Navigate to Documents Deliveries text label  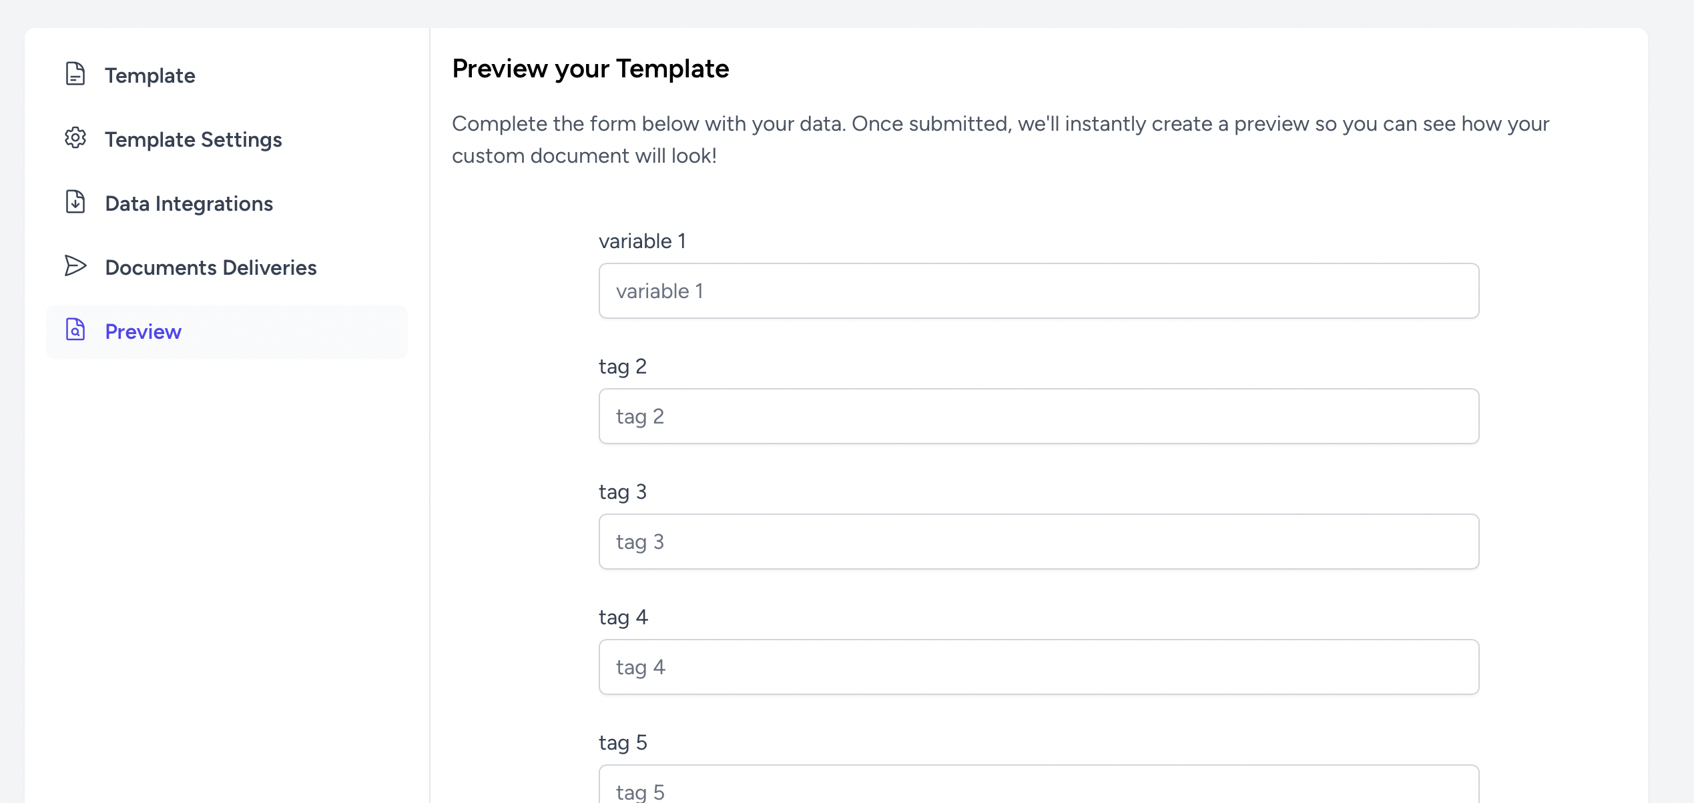coord(210,267)
